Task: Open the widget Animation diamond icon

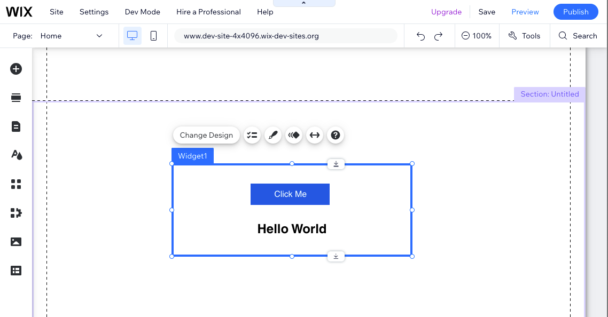Action: coord(294,135)
